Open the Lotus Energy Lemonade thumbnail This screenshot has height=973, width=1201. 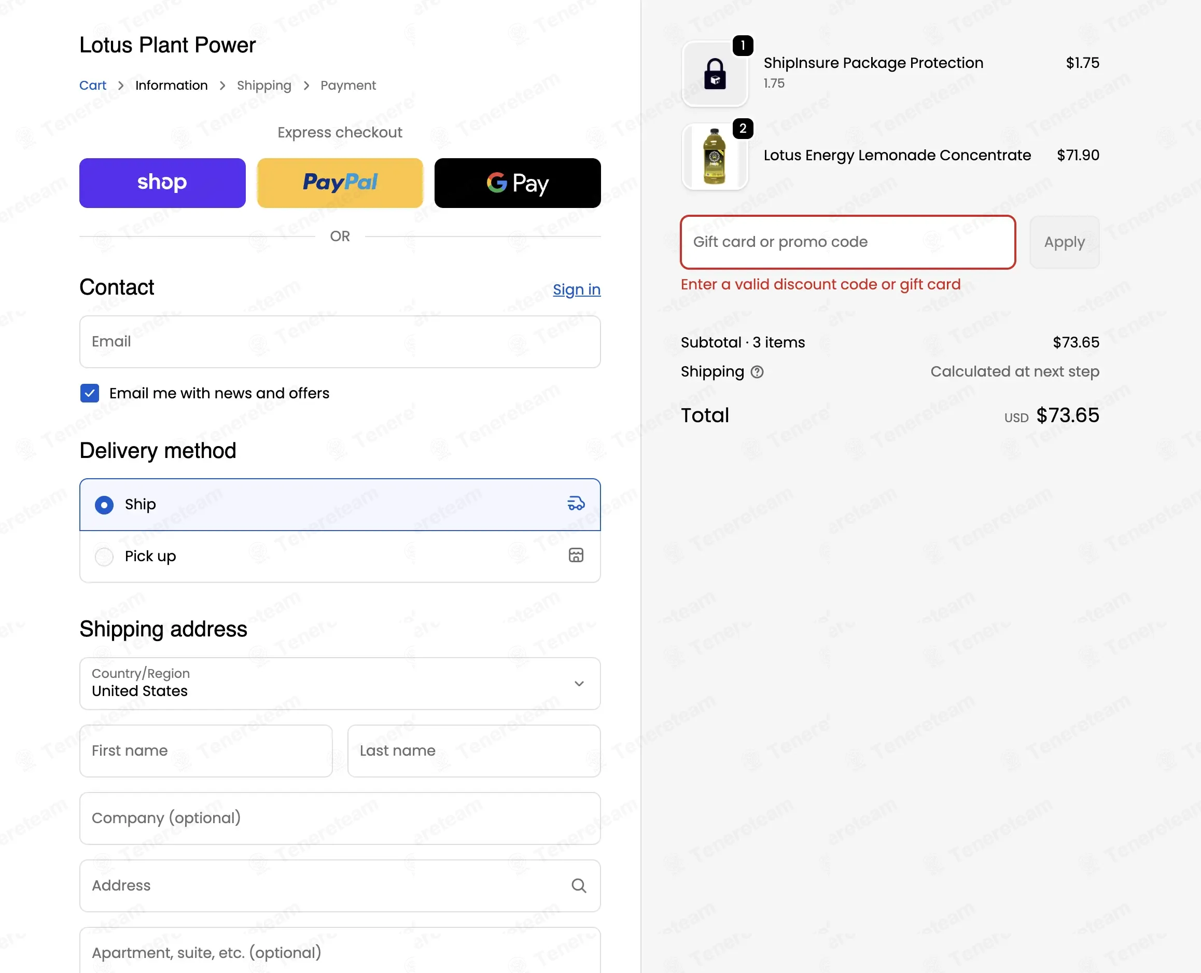(715, 157)
